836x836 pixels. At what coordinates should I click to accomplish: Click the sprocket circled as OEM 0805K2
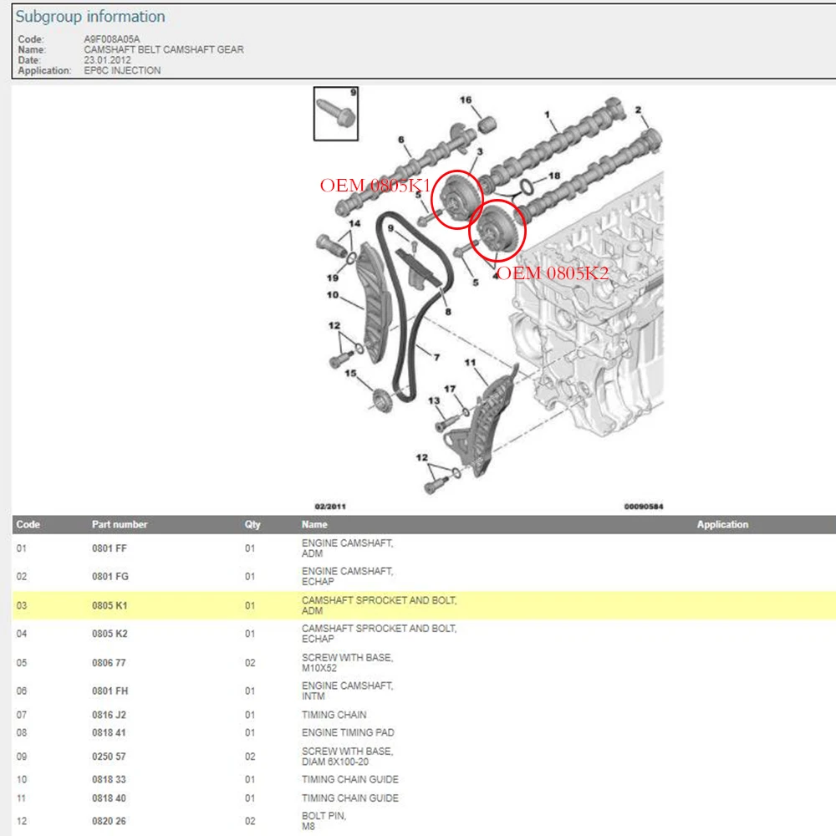coord(497,230)
